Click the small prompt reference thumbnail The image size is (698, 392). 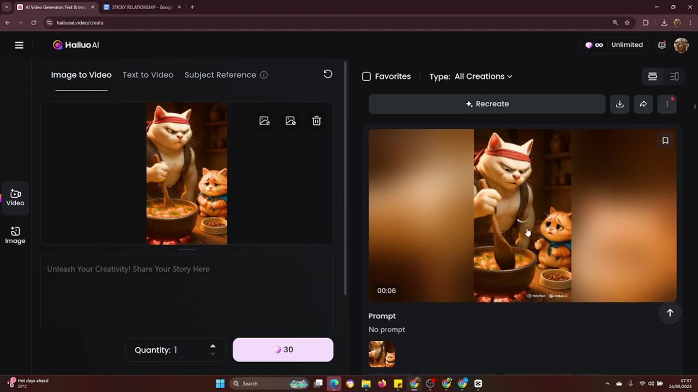(x=382, y=354)
